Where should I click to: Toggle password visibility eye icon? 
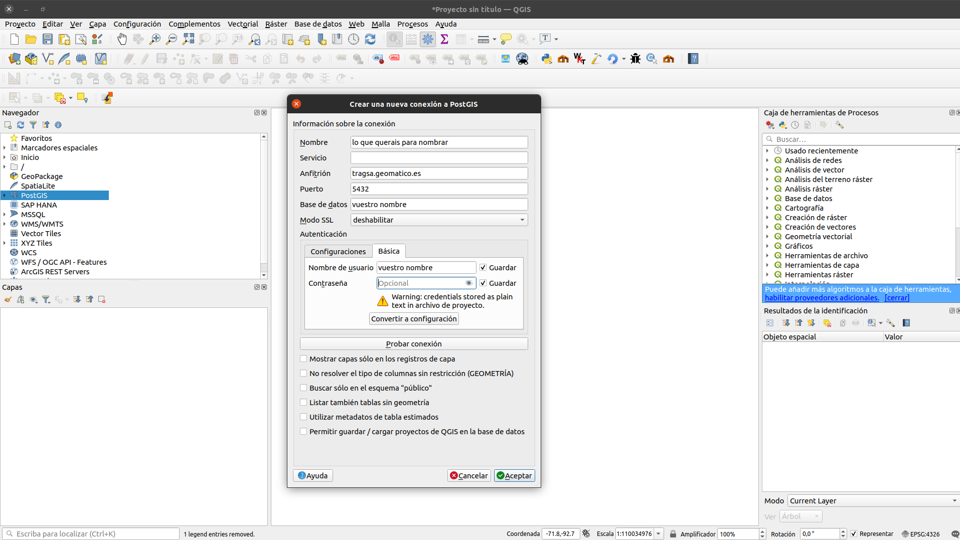pyautogui.click(x=469, y=283)
